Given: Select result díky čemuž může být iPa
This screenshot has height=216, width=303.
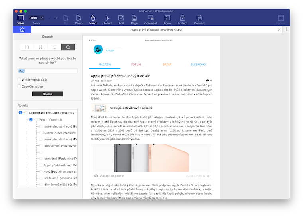Looking at the screenshot, I should [x=60, y=185].
